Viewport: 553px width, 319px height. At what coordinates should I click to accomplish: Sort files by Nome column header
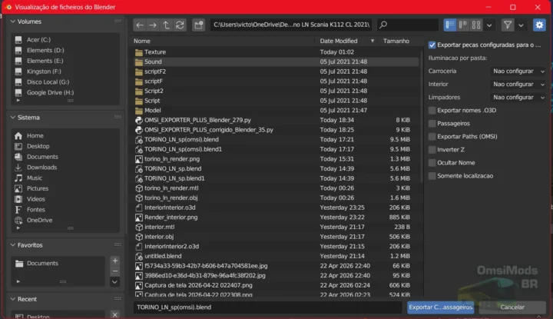click(143, 41)
